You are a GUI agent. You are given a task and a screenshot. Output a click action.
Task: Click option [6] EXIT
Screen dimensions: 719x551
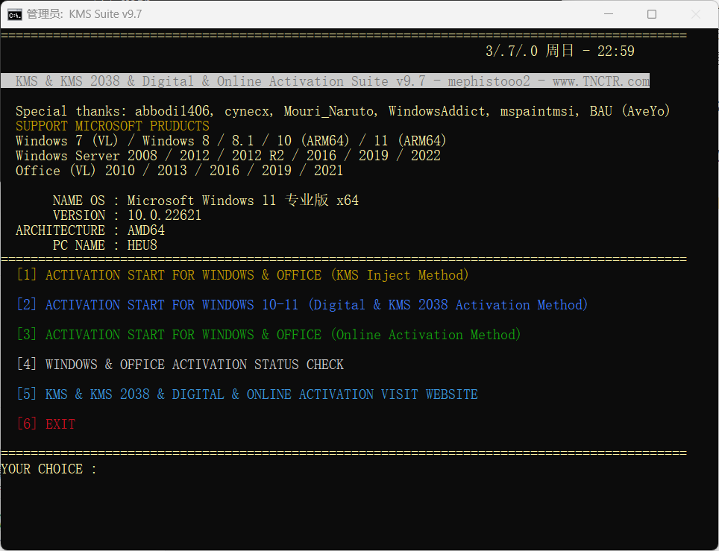(x=45, y=424)
